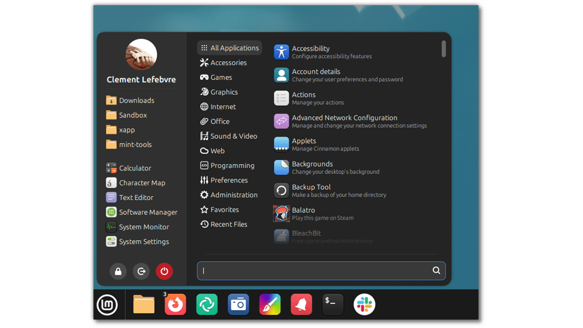Image resolution: width=583 pixels, height=328 pixels.
Task: Open the screenshot camera app in panel
Action: (238, 305)
